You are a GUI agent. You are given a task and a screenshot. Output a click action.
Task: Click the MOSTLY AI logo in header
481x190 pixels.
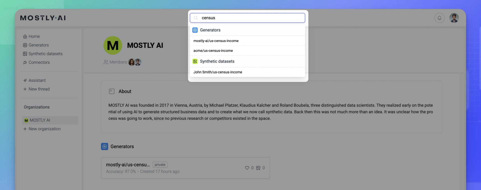point(43,18)
